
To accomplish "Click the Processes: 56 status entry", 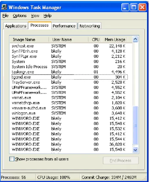I will [x=13, y=177].
